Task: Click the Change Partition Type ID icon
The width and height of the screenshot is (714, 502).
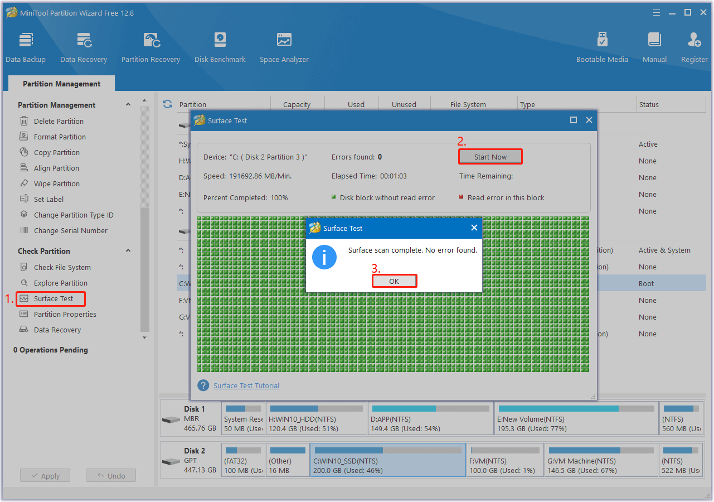Action: coord(24,215)
